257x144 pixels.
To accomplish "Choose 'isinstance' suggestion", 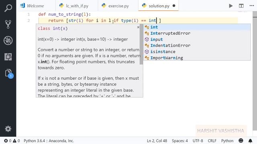I will click(197, 52).
